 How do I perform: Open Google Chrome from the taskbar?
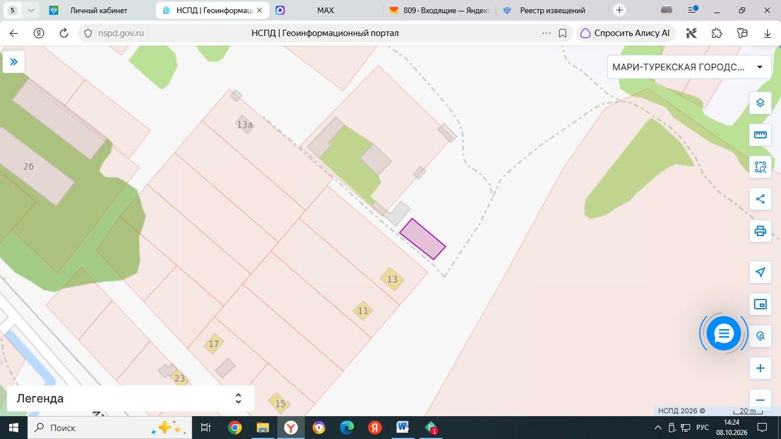235,427
